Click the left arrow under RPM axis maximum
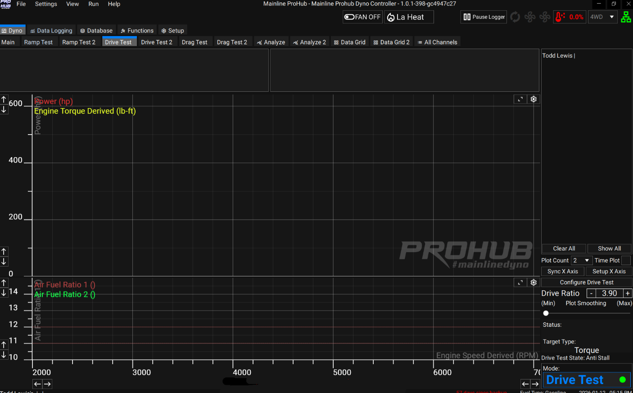The width and height of the screenshot is (633, 393). point(525,384)
